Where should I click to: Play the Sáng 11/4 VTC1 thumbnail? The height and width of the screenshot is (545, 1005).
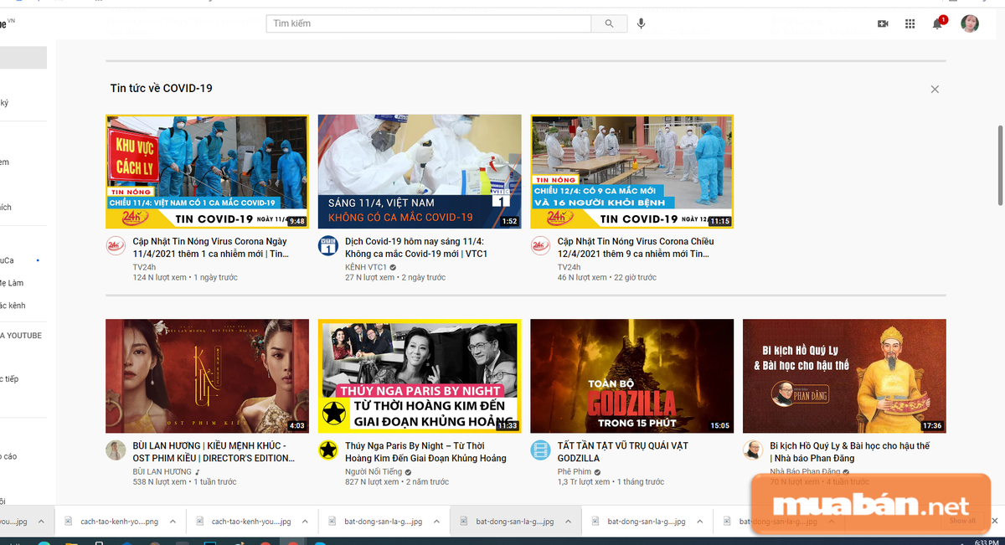[x=420, y=172]
